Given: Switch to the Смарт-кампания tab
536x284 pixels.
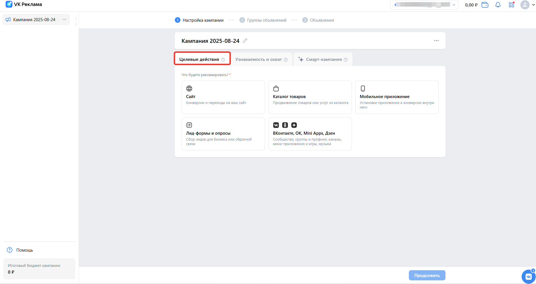Looking at the screenshot, I should click(323, 59).
